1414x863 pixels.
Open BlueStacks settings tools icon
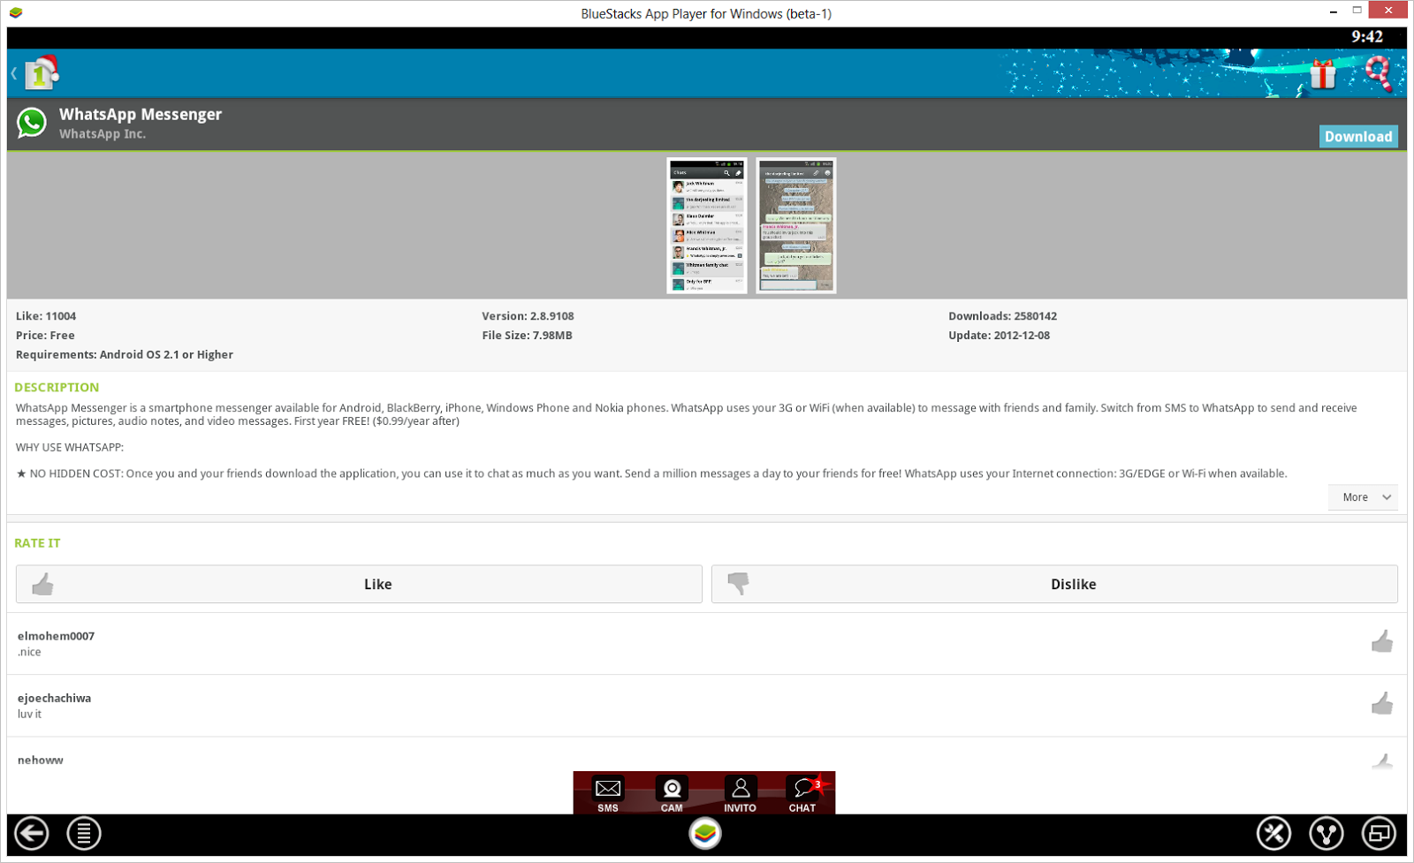point(1273,834)
